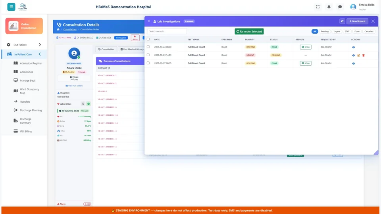Click the Re-order Selected button
The image size is (381, 214).
tap(249, 32)
